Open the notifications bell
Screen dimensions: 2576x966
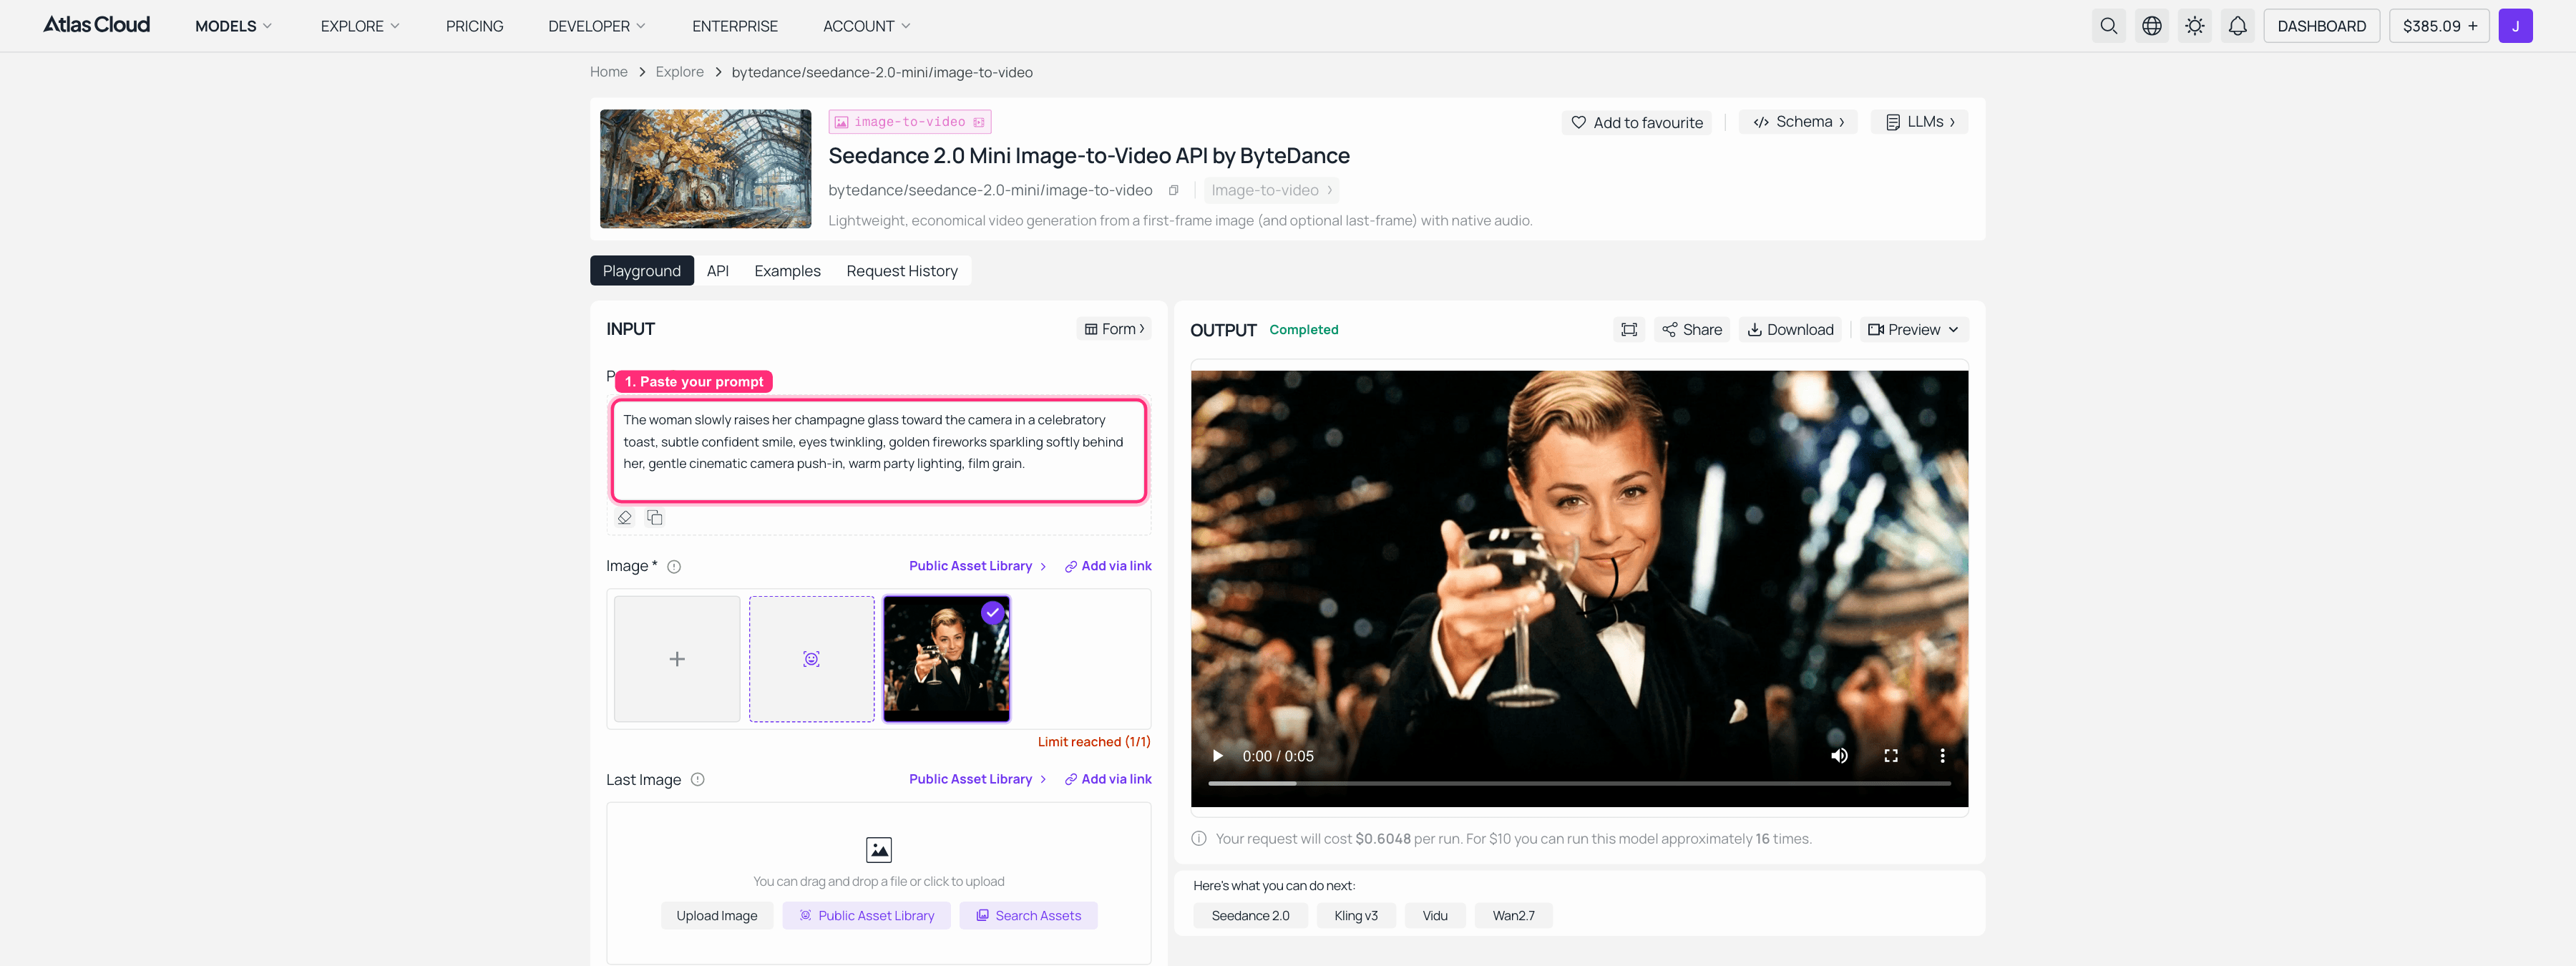(x=2237, y=26)
